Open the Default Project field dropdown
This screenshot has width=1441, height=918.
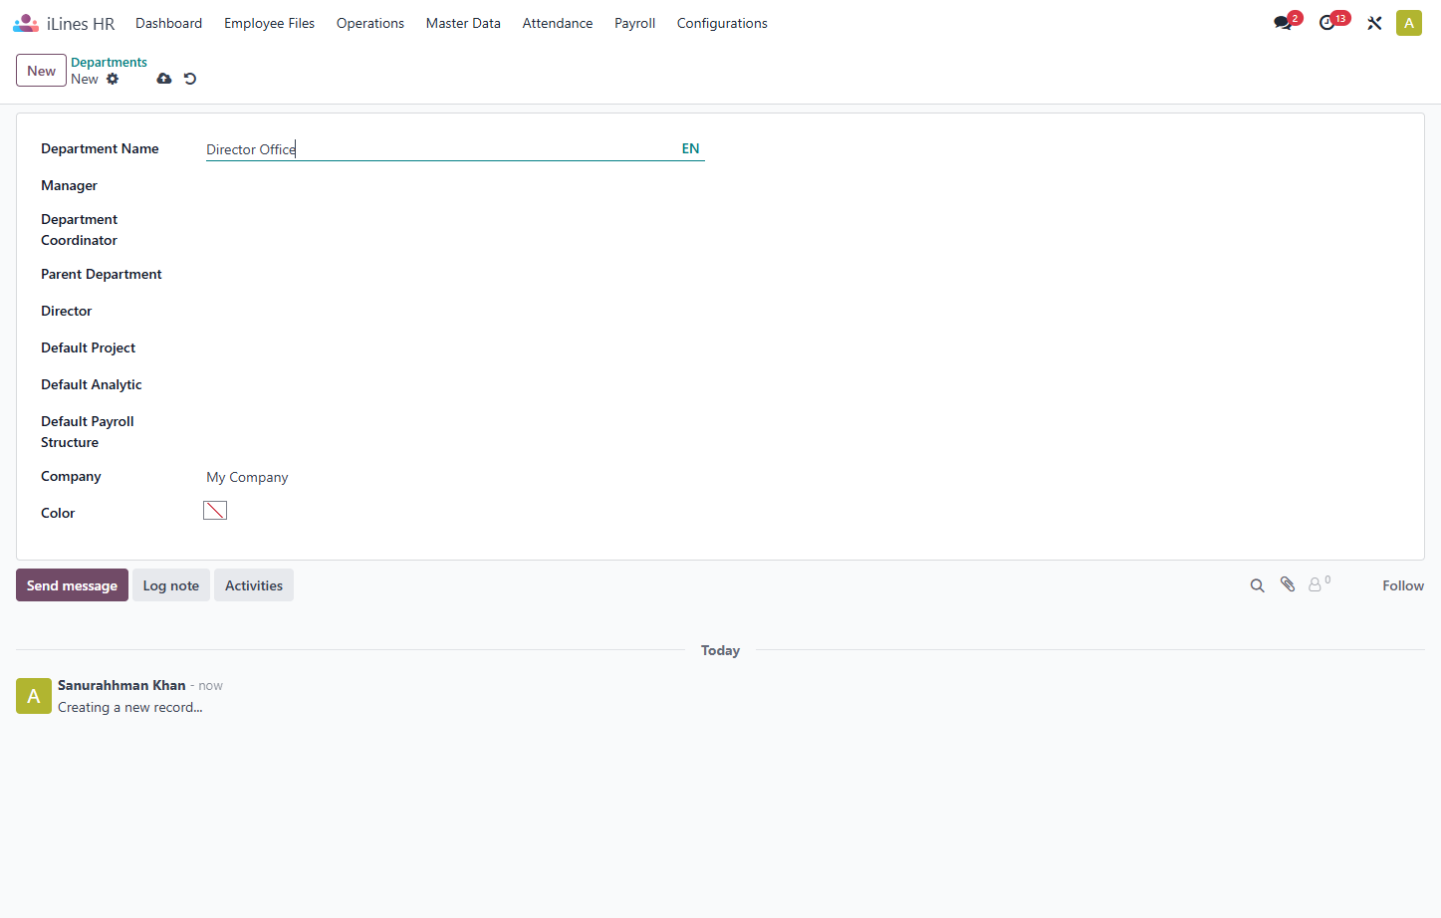tap(455, 348)
